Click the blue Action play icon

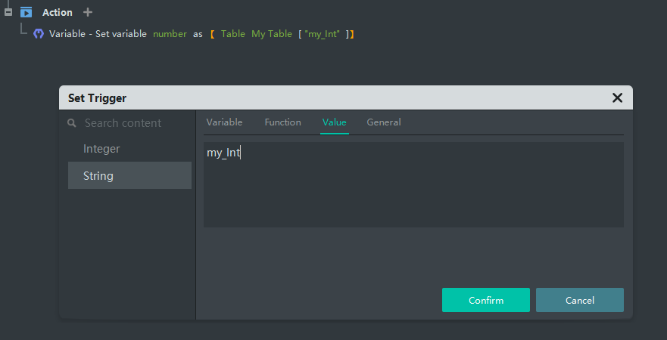[x=26, y=12]
